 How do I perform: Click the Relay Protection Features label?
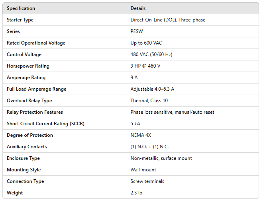click(35, 112)
